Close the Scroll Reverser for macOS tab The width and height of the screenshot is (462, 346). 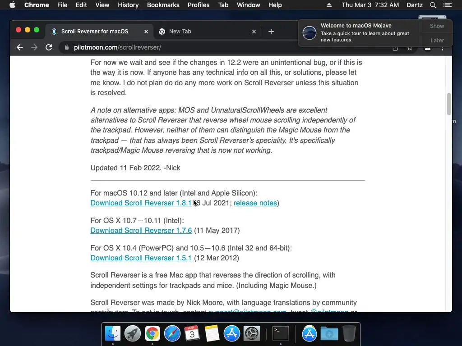146,32
